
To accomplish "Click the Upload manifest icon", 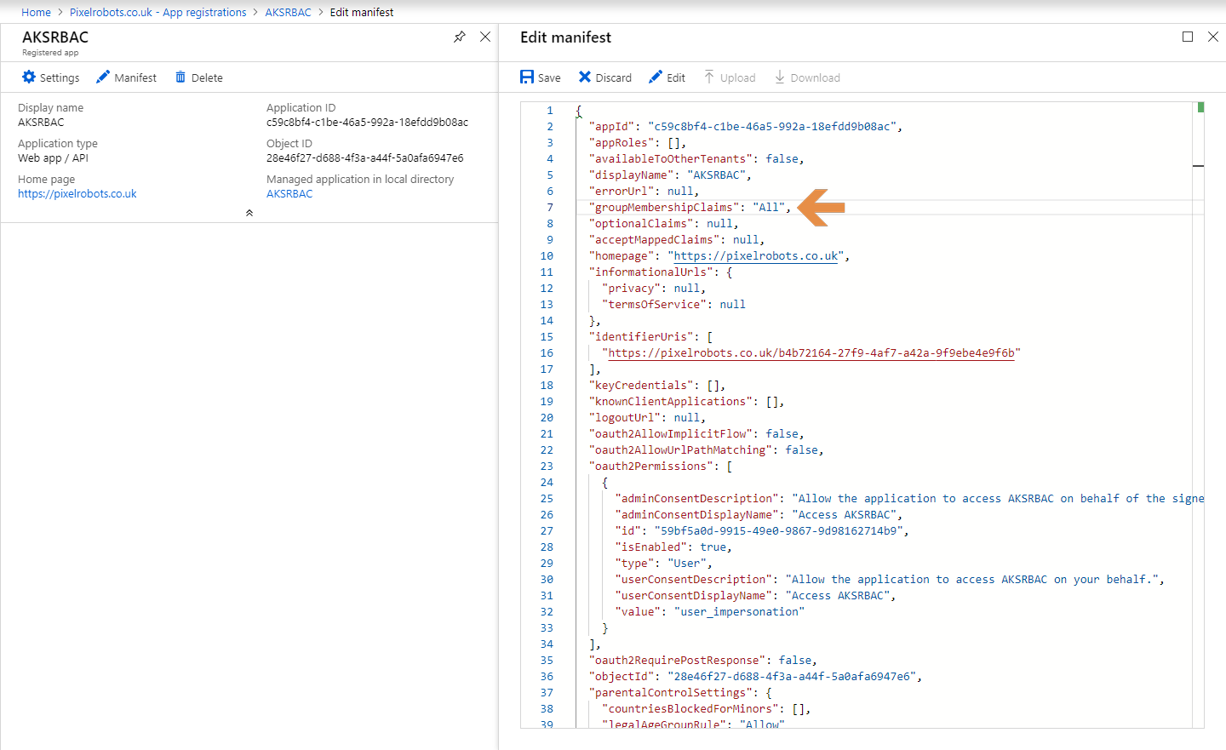I will coord(709,77).
